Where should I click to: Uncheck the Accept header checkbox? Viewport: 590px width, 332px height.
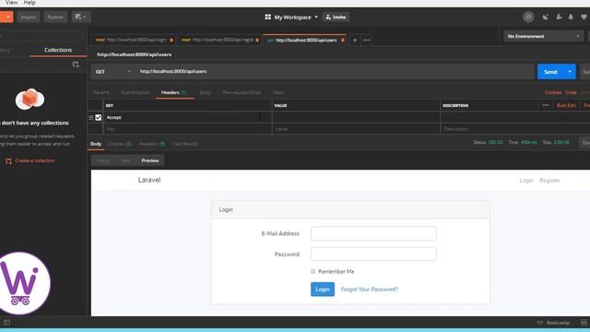99,117
